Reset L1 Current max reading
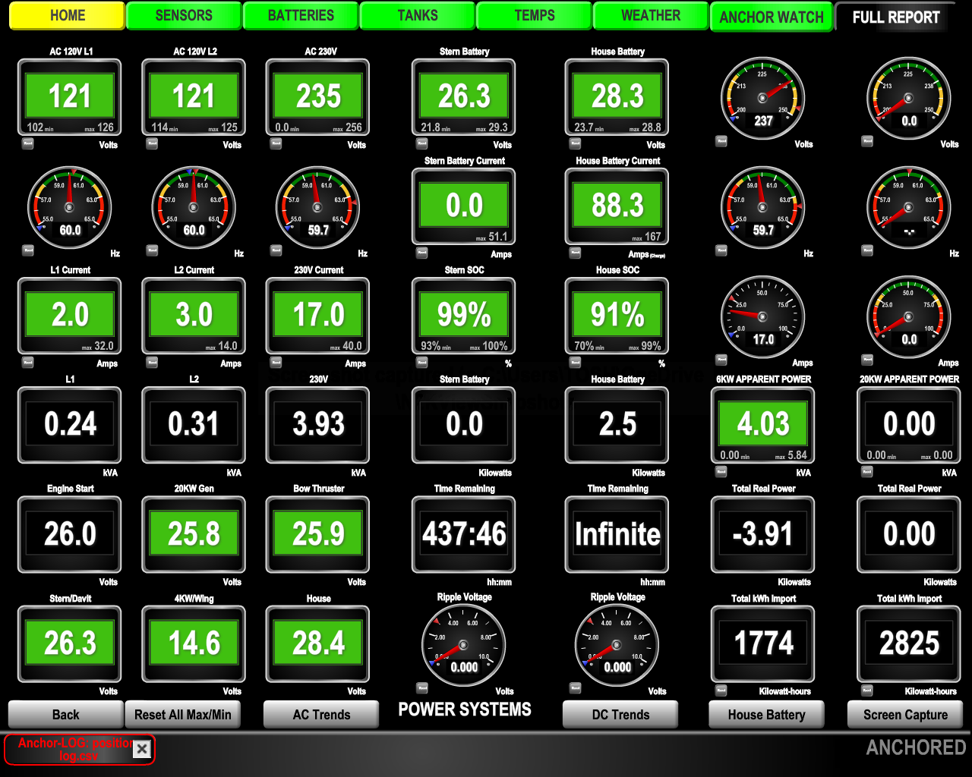 click(x=27, y=361)
